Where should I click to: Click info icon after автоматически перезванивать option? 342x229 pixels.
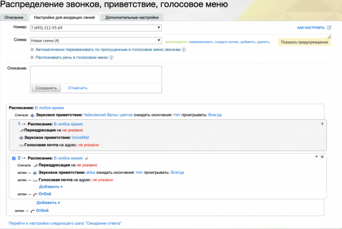point(184,50)
